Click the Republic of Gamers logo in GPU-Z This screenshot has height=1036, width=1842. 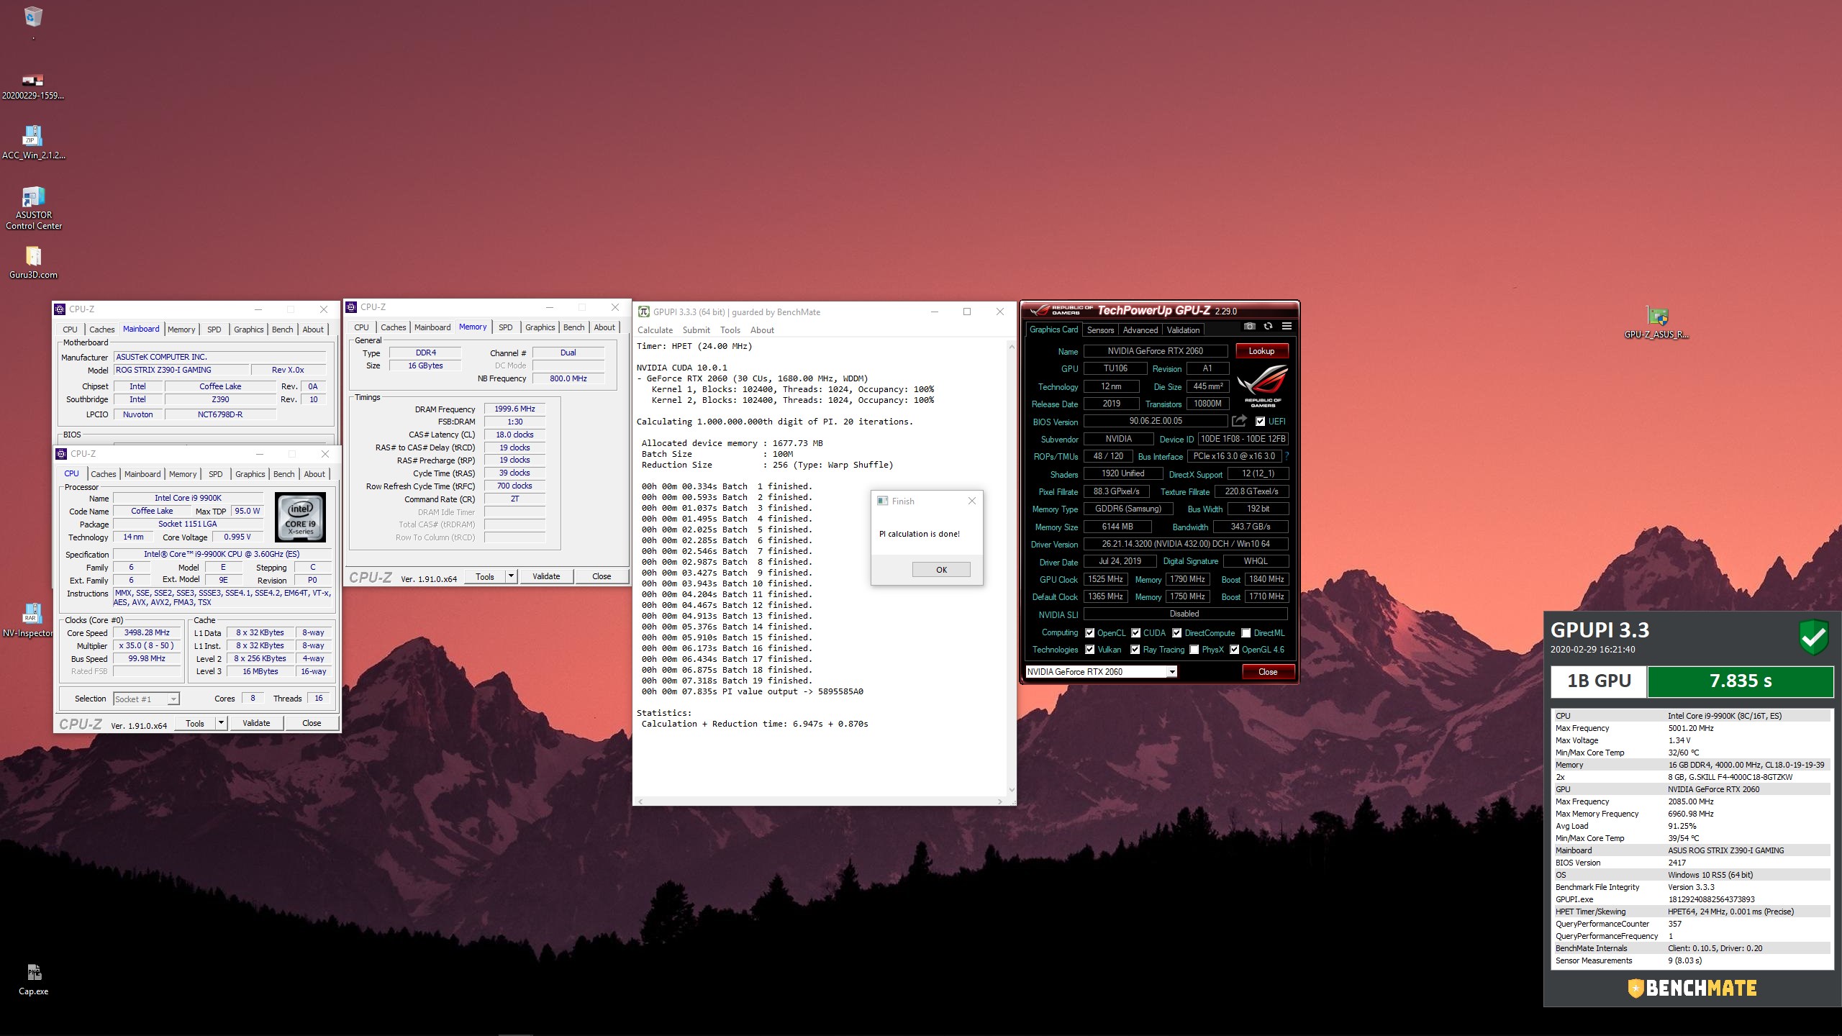1262,386
